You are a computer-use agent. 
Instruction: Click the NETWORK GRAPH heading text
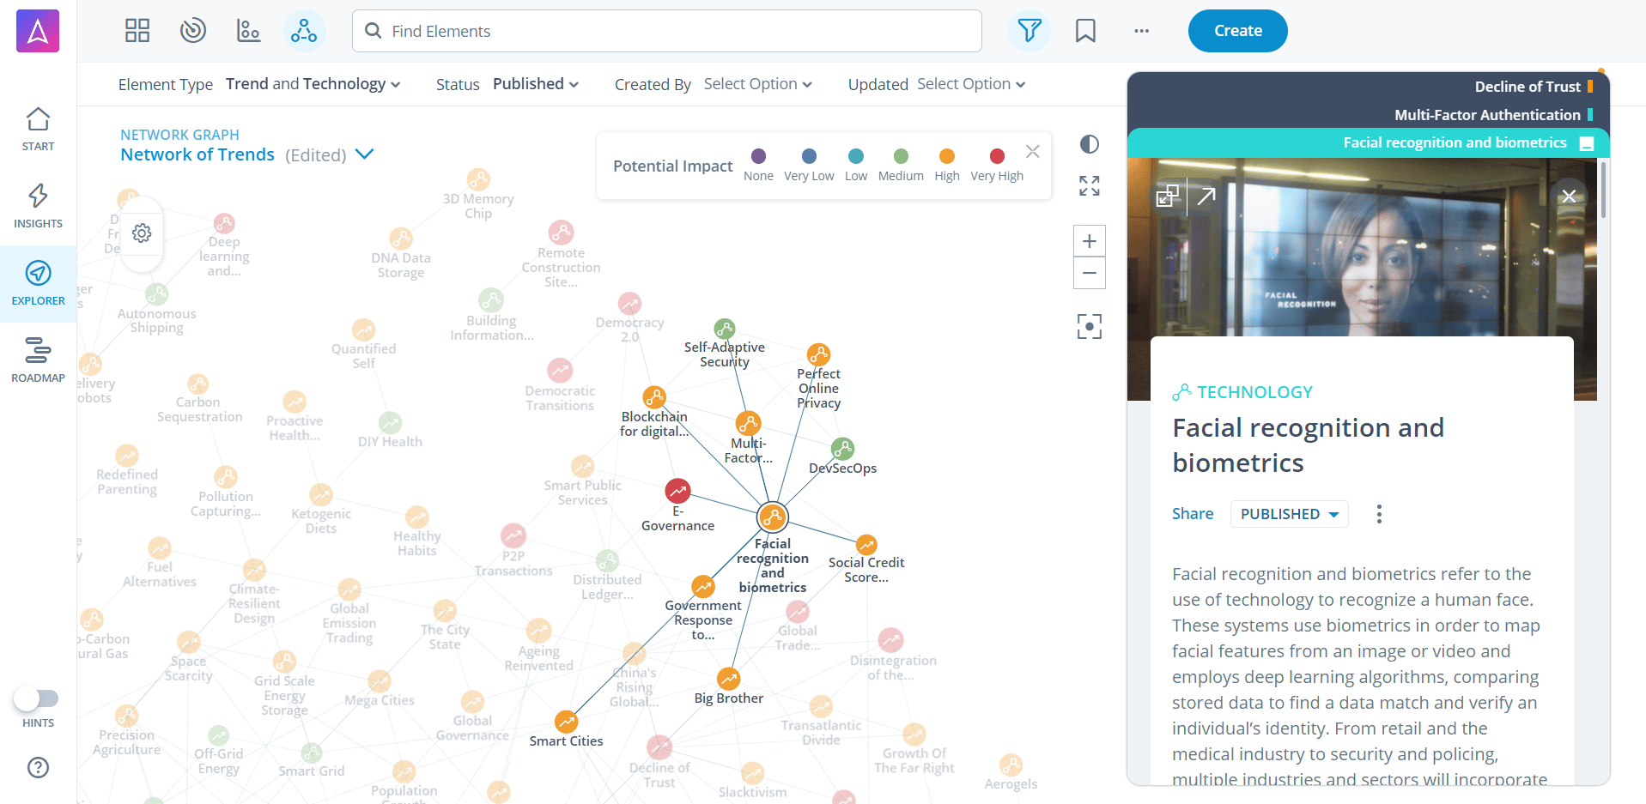(x=179, y=135)
